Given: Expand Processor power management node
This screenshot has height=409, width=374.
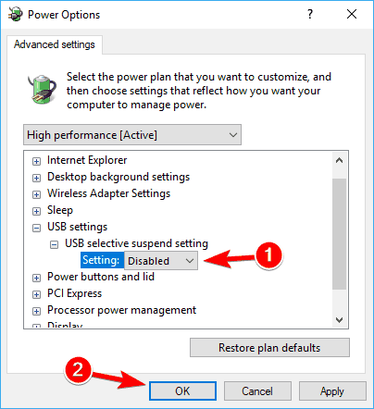Looking at the screenshot, I should coord(36,311).
